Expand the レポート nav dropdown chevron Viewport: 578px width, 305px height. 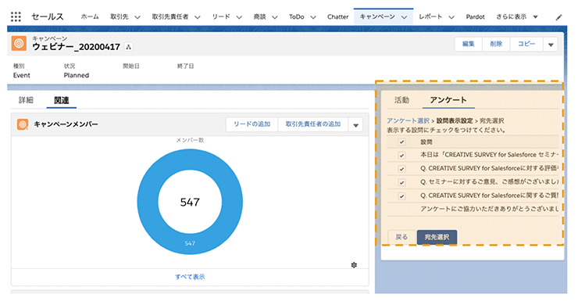click(x=451, y=17)
